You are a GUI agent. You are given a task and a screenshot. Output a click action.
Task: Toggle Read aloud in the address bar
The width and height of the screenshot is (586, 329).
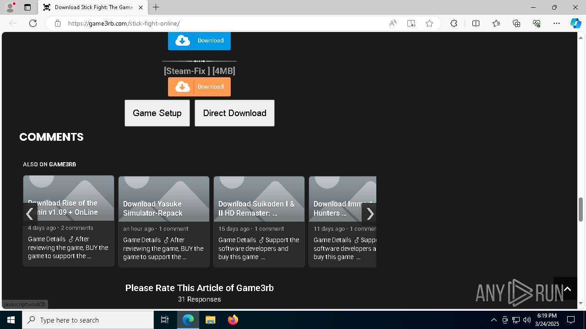point(393,23)
